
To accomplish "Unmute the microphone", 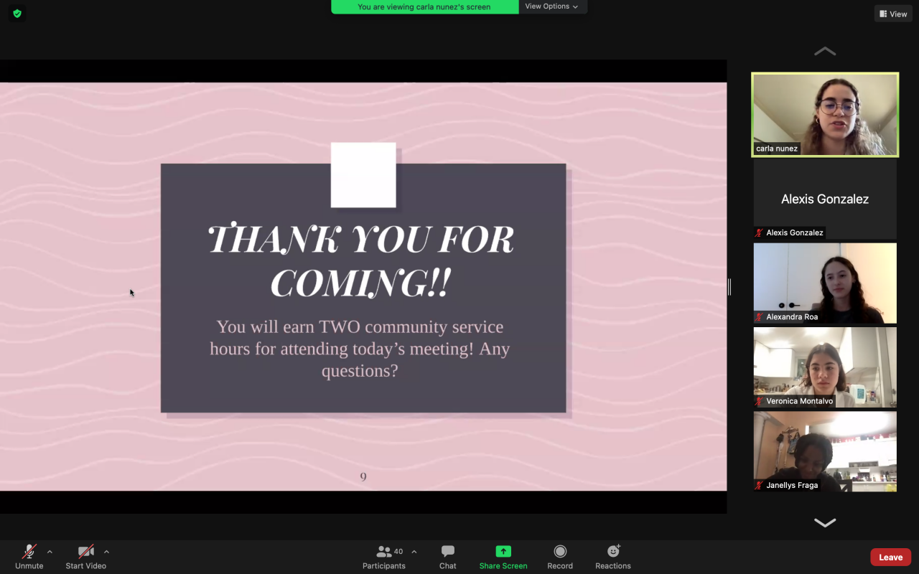I will [x=29, y=556].
